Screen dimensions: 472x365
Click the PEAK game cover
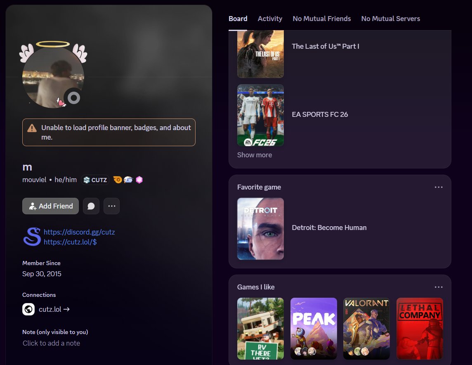(x=314, y=329)
